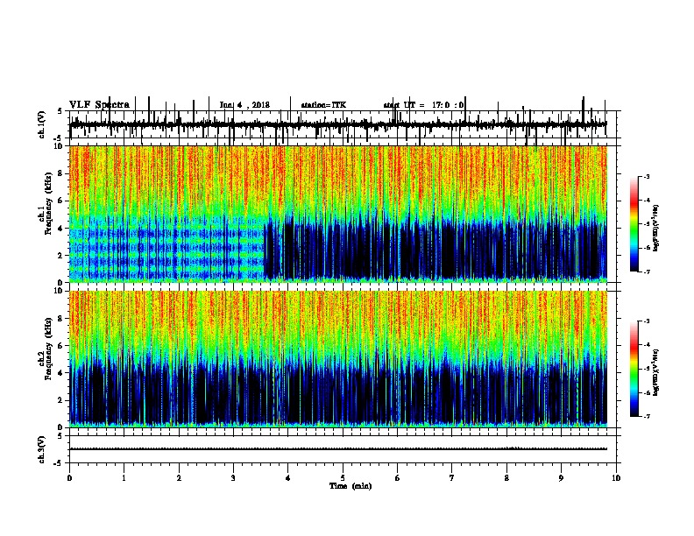This screenshot has height=536, width=694.
Task: Click time-axis tick label "5"
Action: point(343,478)
